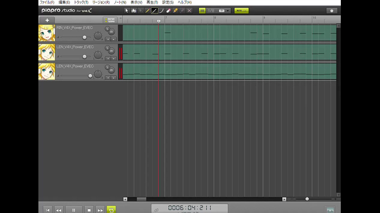This screenshot has width=380, height=213.
Task: Open the 表示(V) menu
Action: (x=137, y=2)
